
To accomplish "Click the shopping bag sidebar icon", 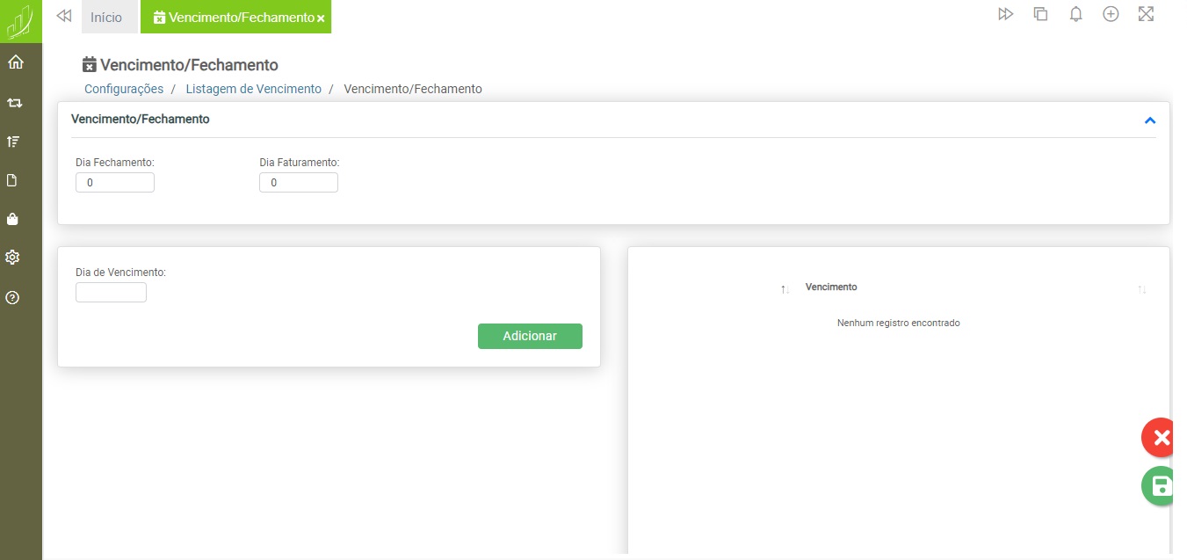I will pyautogui.click(x=12, y=219).
